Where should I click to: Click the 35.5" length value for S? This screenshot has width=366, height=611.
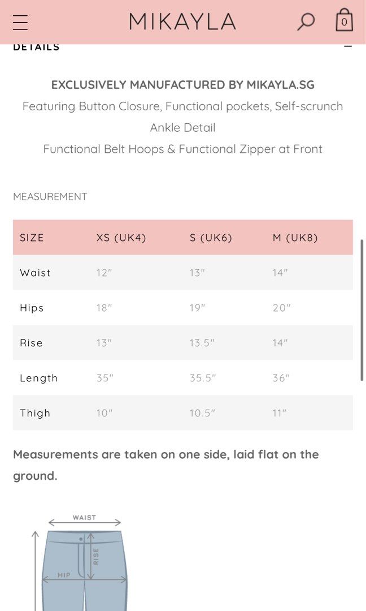pyautogui.click(x=202, y=378)
